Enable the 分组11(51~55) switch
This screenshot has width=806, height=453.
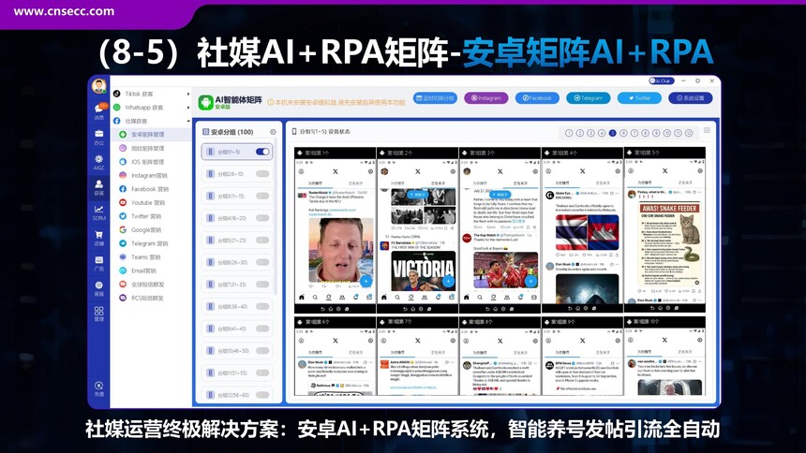point(262,373)
